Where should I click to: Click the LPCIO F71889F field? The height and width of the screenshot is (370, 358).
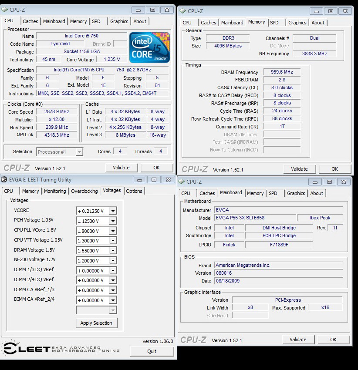click(279, 245)
